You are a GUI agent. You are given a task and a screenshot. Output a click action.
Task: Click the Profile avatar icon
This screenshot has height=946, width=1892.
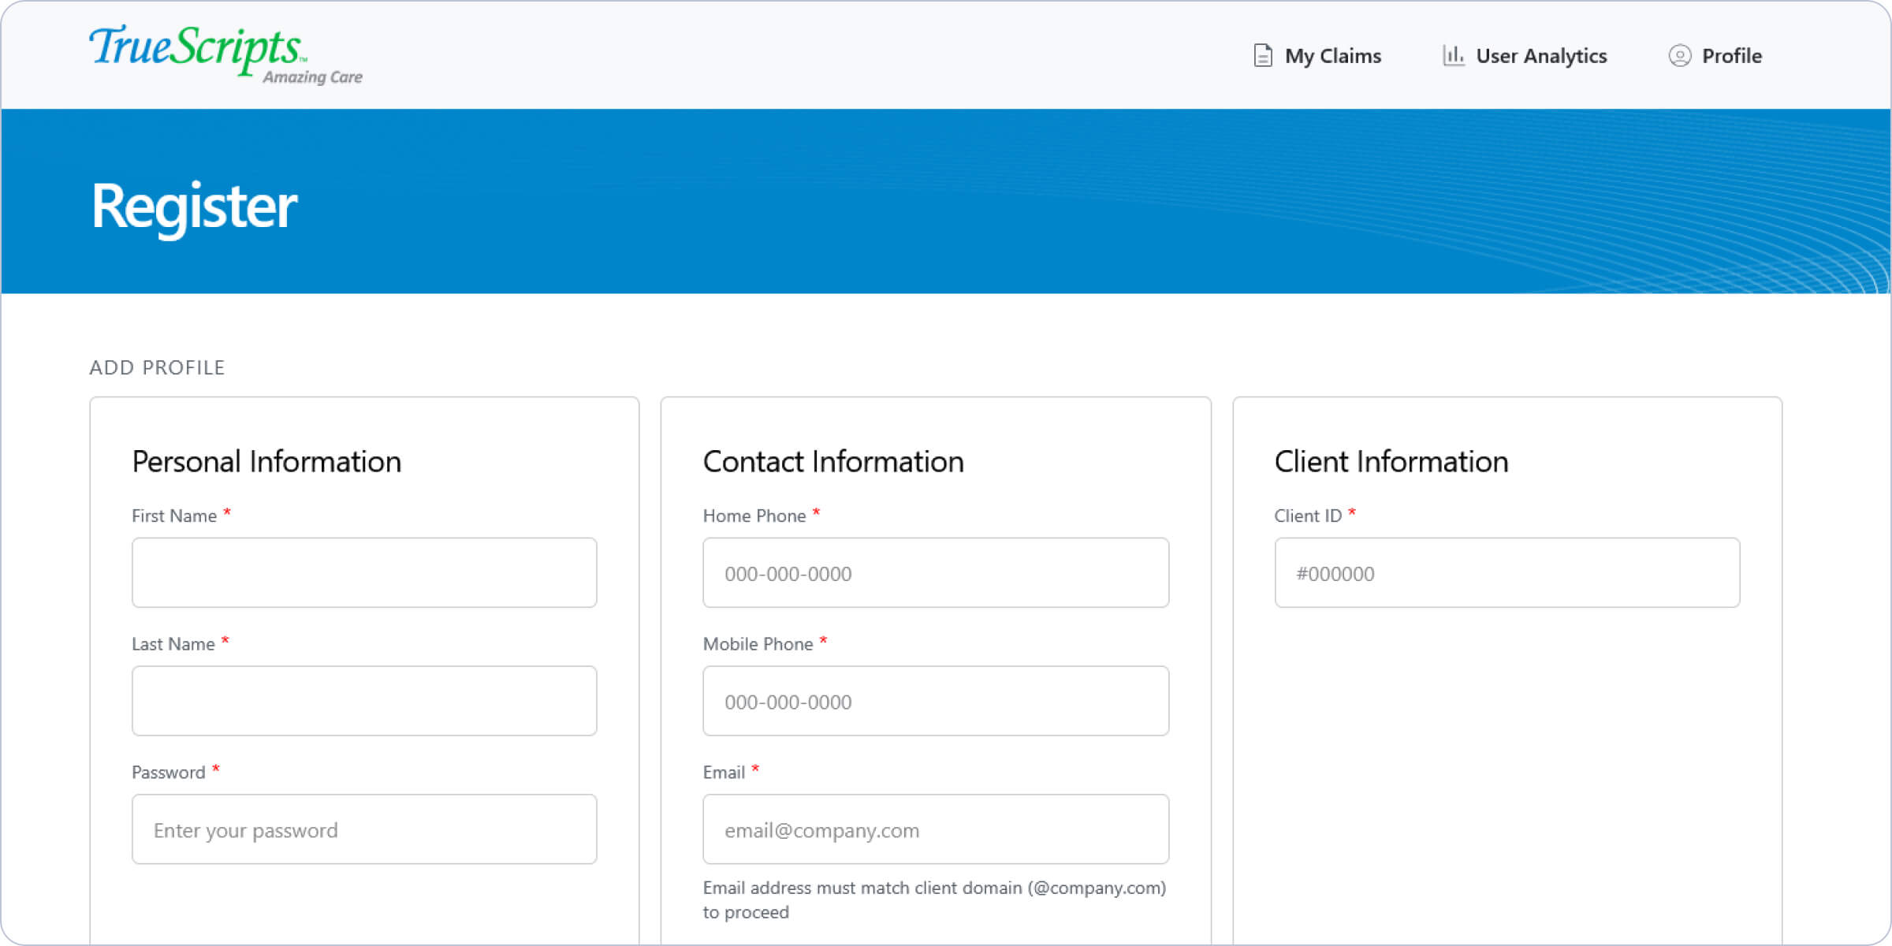pyautogui.click(x=1679, y=56)
